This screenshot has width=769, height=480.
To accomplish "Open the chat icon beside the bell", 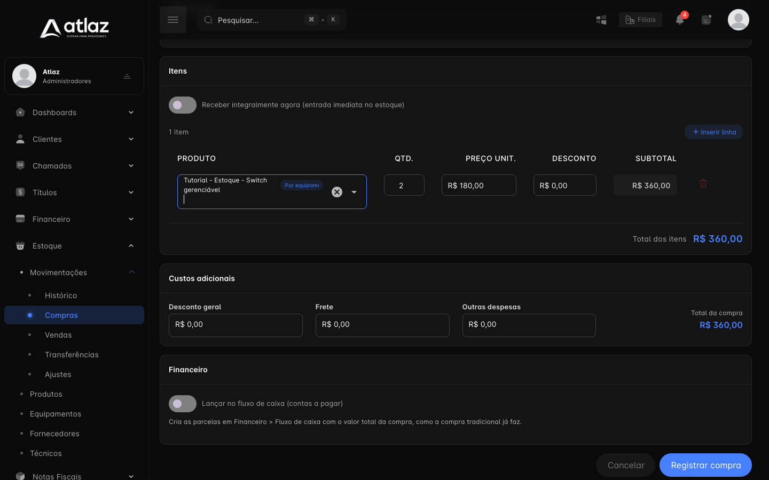I will point(707,20).
